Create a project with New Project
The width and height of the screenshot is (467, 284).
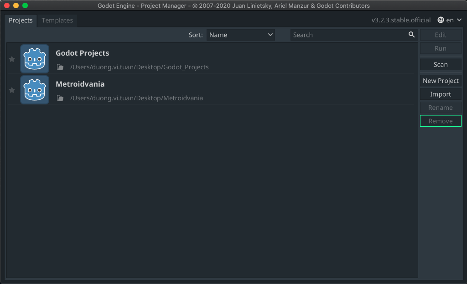pyautogui.click(x=441, y=81)
